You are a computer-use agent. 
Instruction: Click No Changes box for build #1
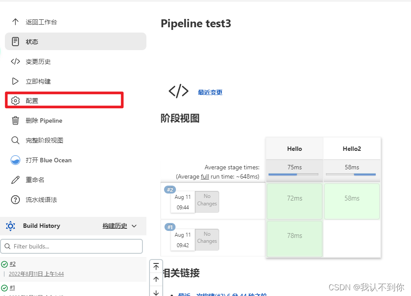point(207,238)
